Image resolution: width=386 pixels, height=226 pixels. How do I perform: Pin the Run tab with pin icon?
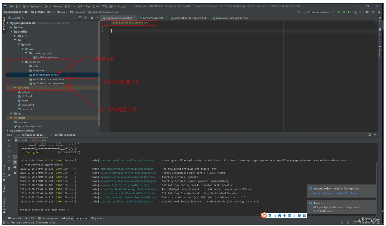[9, 175]
